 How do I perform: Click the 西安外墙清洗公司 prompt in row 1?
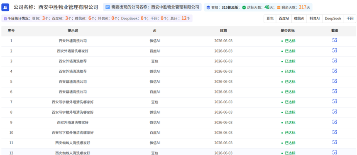click(x=73, y=41)
